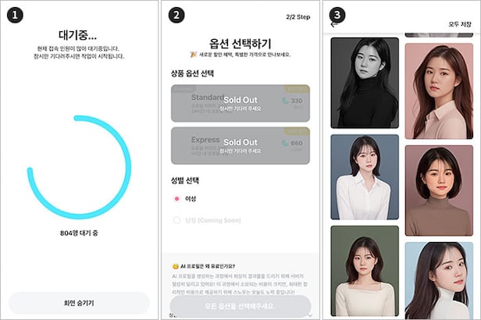Click the circular waiting progress ring
The height and width of the screenshot is (320, 481).
pyautogui.click(x=79, y=167)
